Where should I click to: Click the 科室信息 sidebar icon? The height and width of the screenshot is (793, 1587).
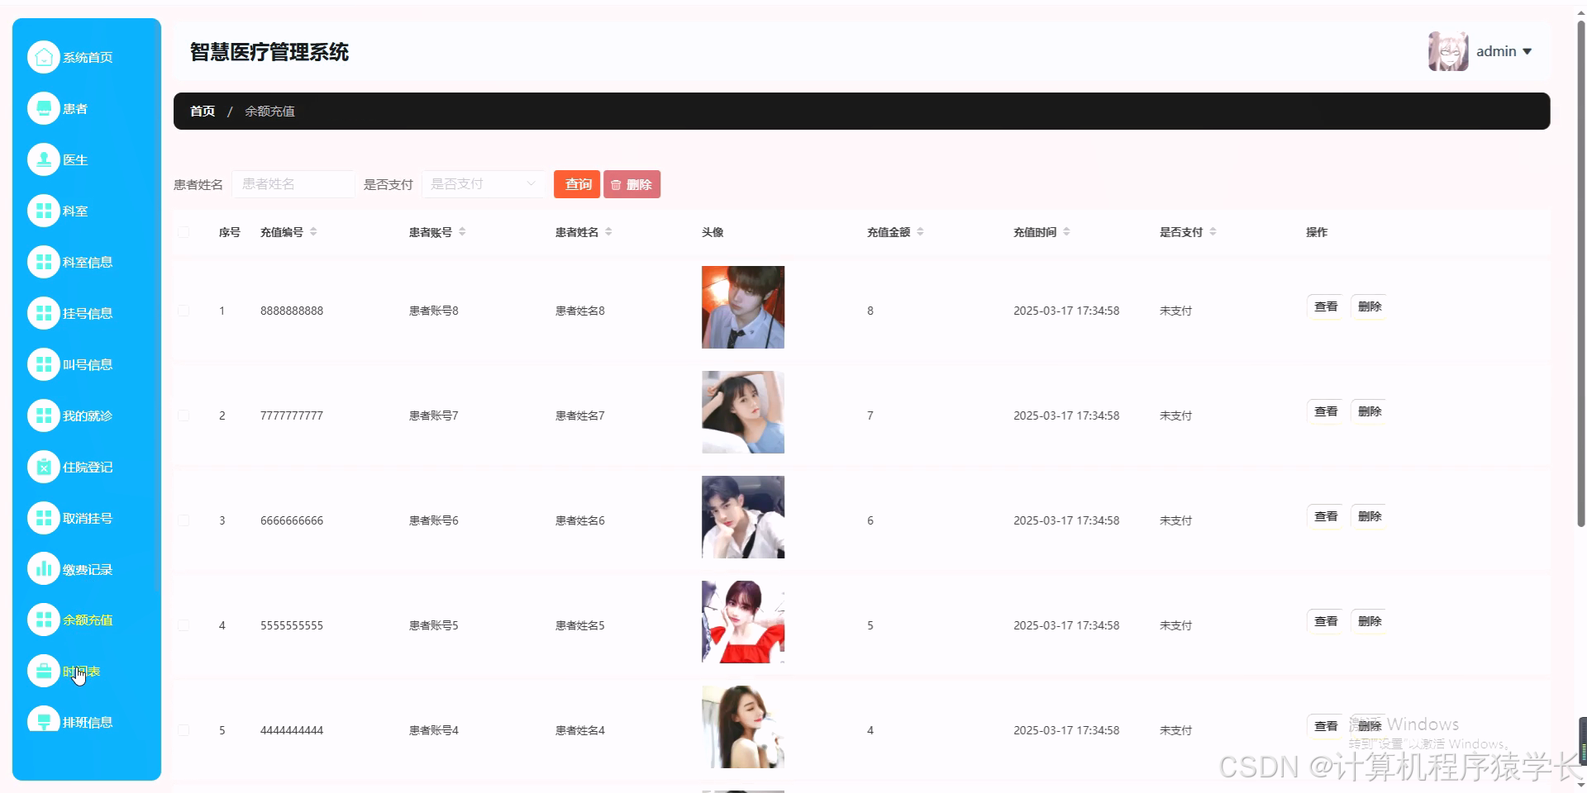tap(44, 262)
